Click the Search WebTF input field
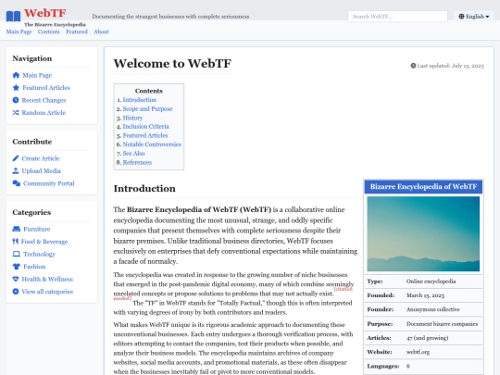Screen dimensions: 500x375 click(x=397, y=17)
